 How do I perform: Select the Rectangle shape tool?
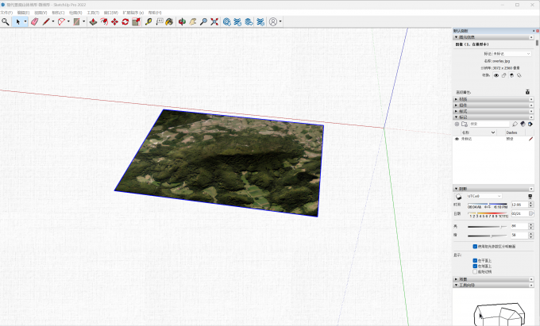coord(76,21)
